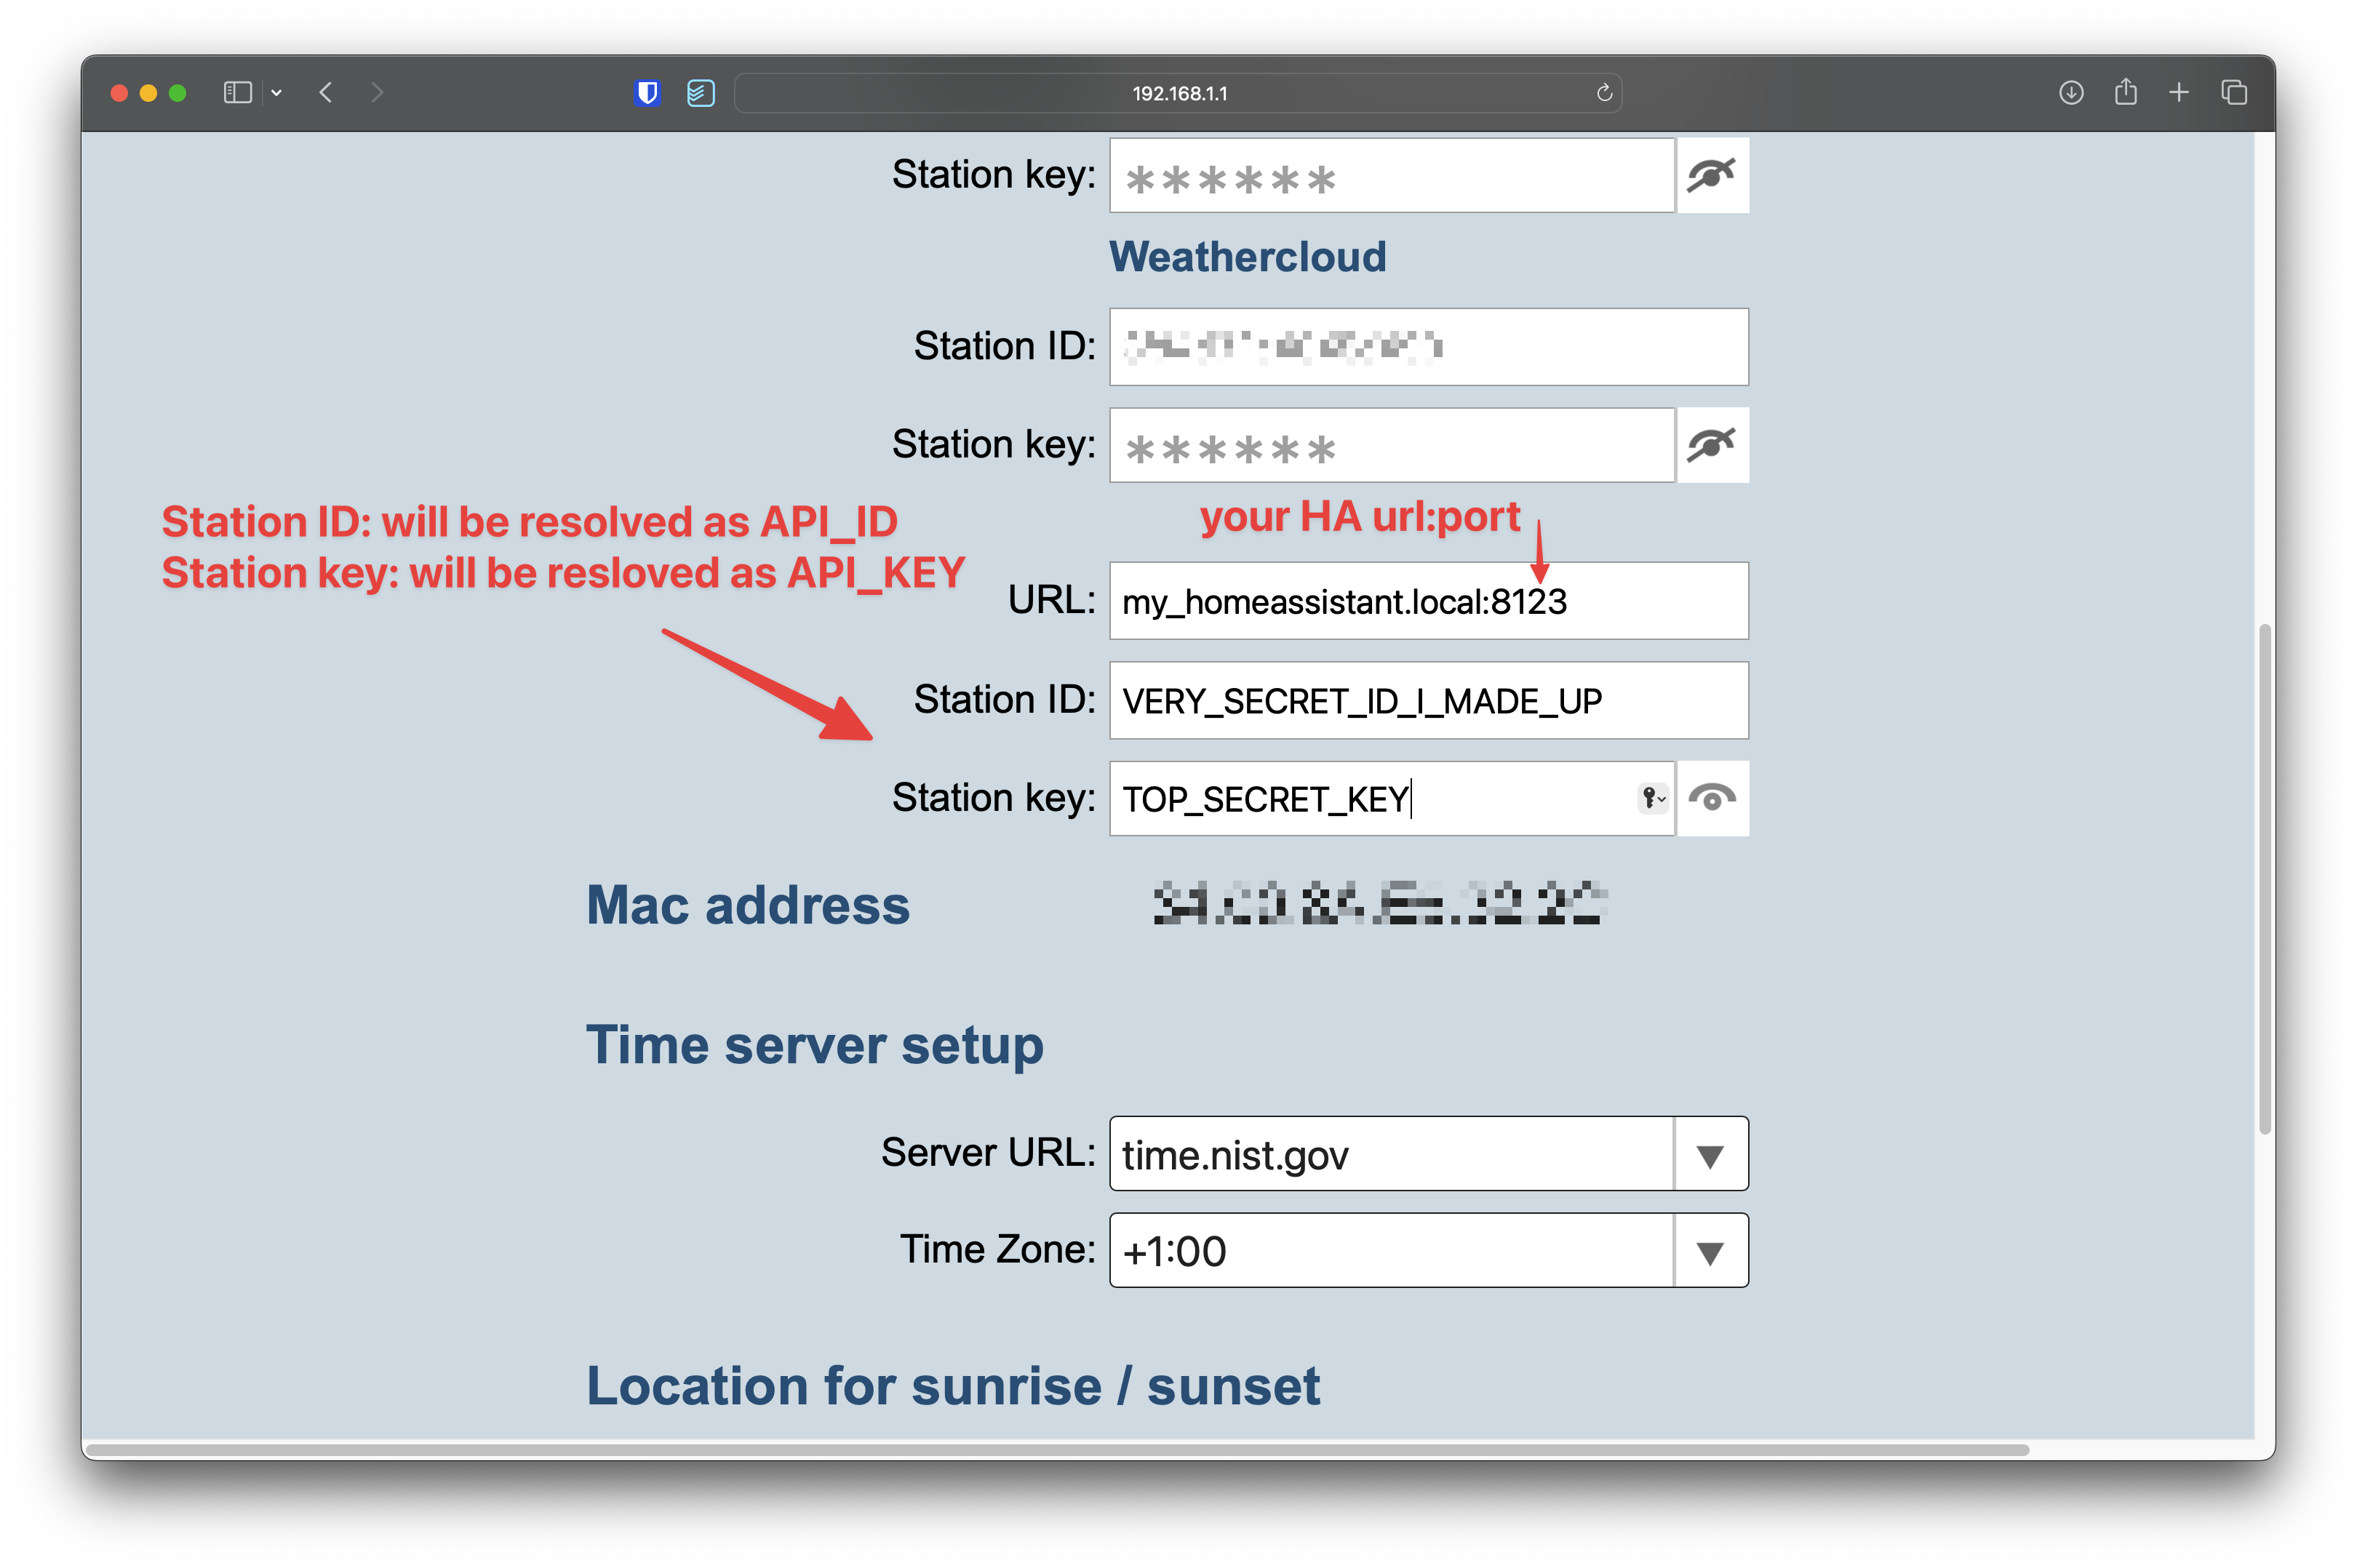Show the Weathercloud Station key
The width and height of the screenshot is (2357, 1568).
1711,445
